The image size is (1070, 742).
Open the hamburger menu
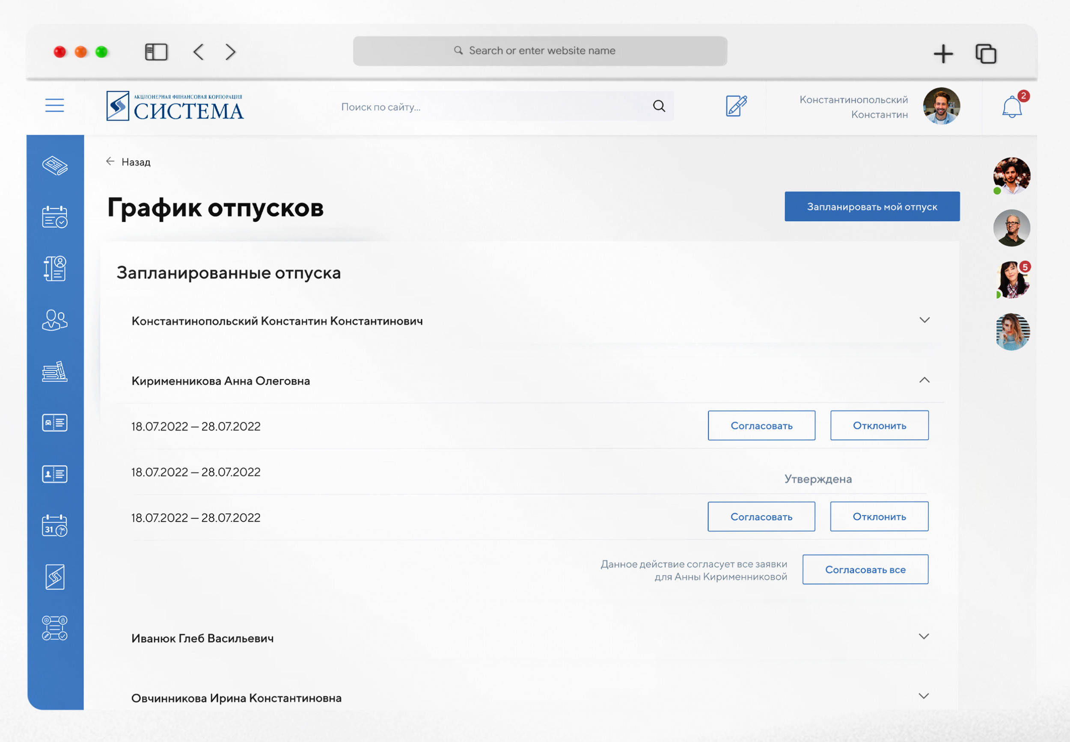click(54, 106)
